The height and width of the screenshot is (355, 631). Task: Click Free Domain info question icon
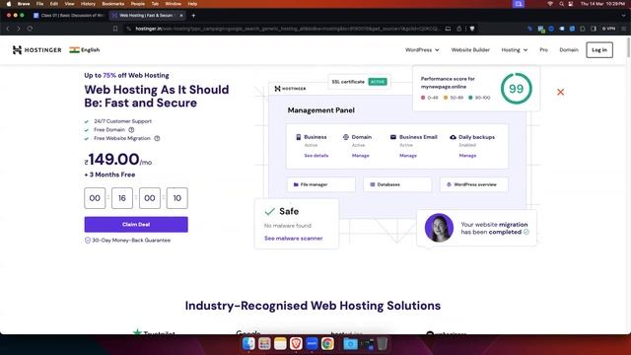point(131,129)
